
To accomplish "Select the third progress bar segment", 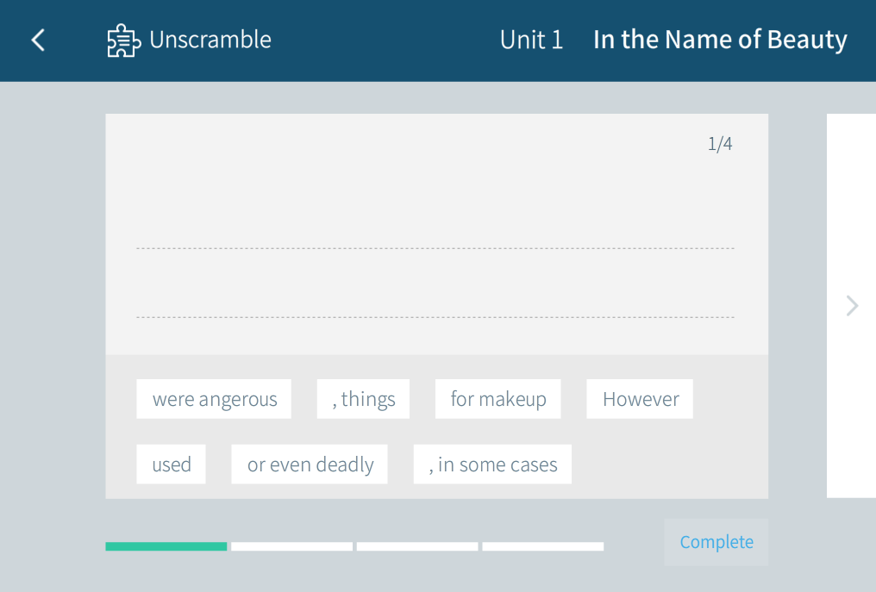I will point(417,546).
